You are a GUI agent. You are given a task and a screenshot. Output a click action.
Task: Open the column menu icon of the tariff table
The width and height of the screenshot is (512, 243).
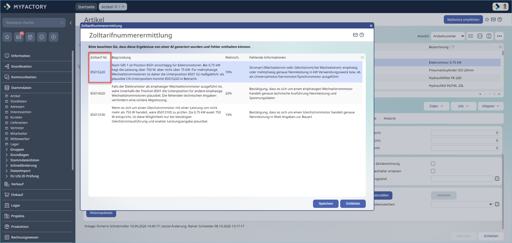362,57
